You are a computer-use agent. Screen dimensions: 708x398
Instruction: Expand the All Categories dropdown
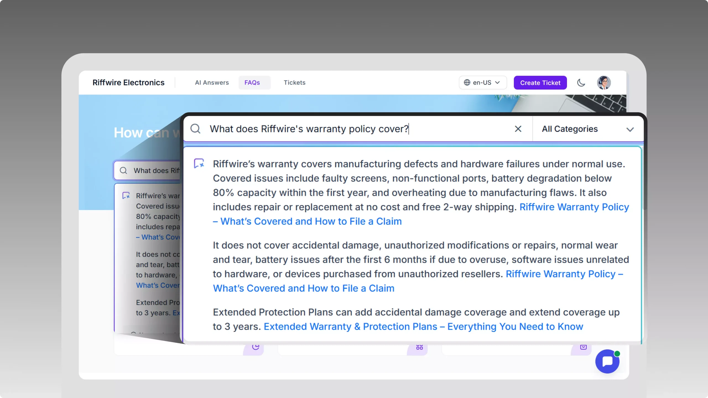(588, 129)
